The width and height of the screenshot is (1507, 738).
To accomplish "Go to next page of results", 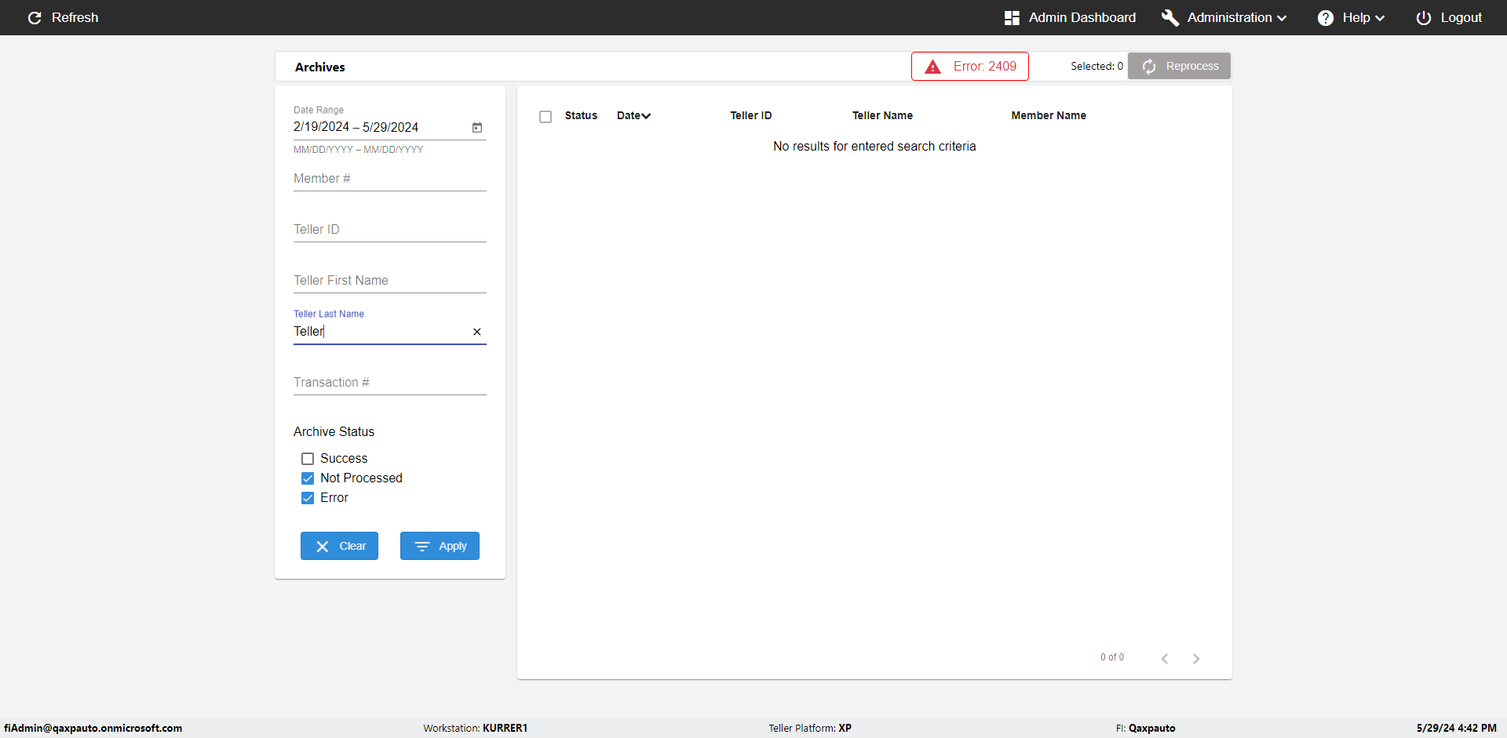I will tap(1196, 659).
